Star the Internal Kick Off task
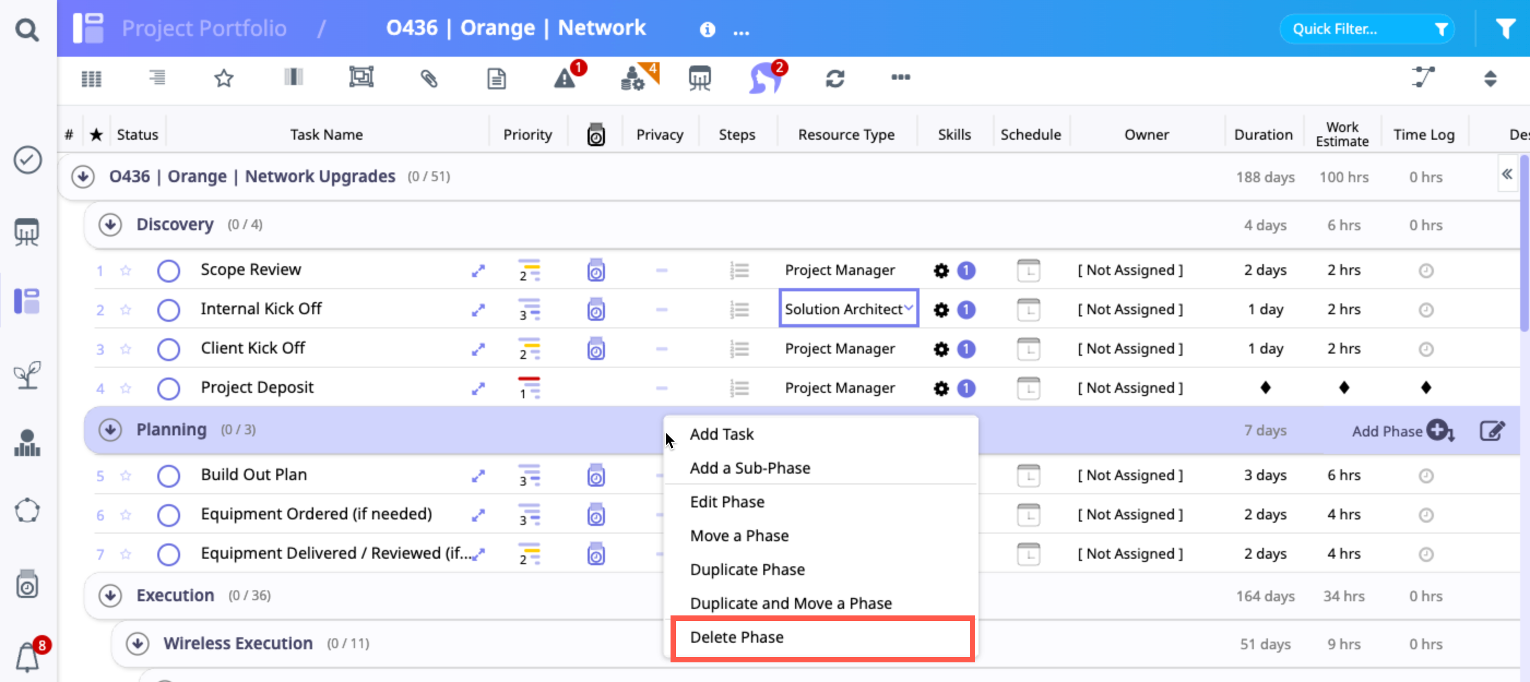The height and width of the screenshot is (682, 1530). click(126, 310)
